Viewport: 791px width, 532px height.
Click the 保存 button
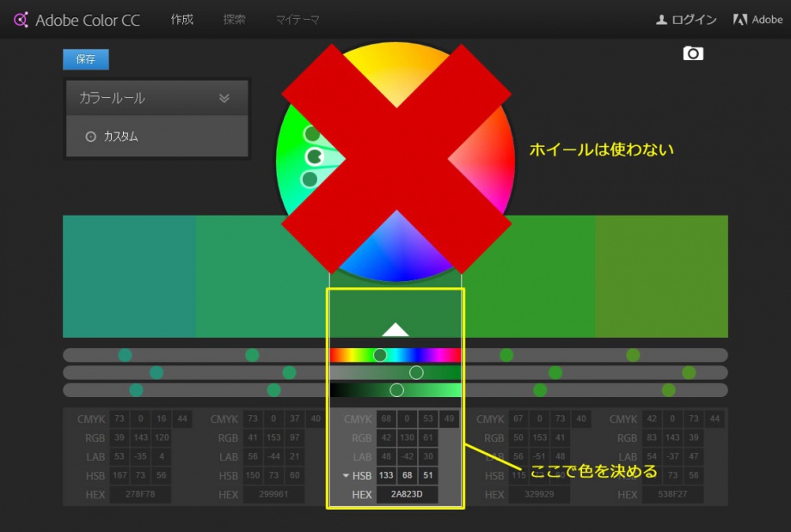tap(86, 59)
